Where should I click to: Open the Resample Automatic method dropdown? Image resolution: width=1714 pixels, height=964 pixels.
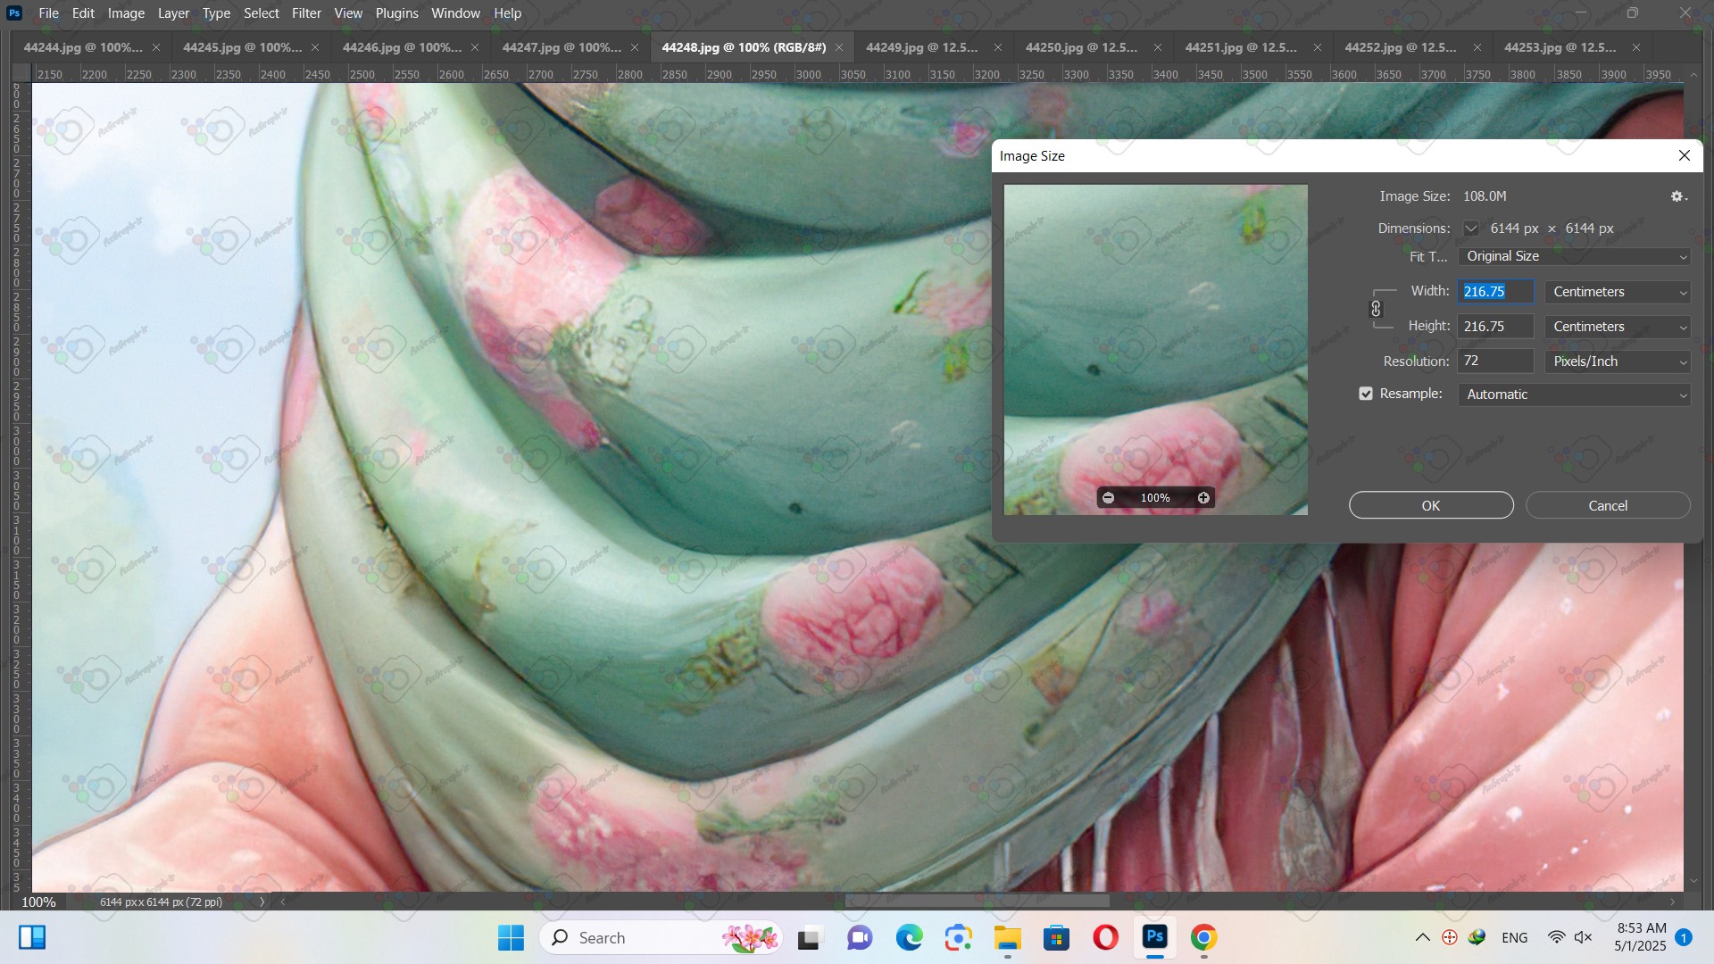tap(1574, 395)
